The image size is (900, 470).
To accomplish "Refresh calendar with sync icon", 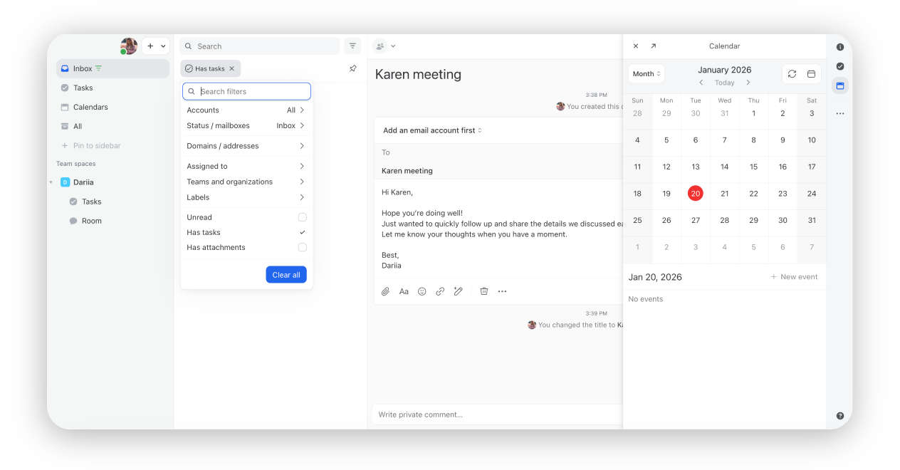I will [x=792, y=74].
